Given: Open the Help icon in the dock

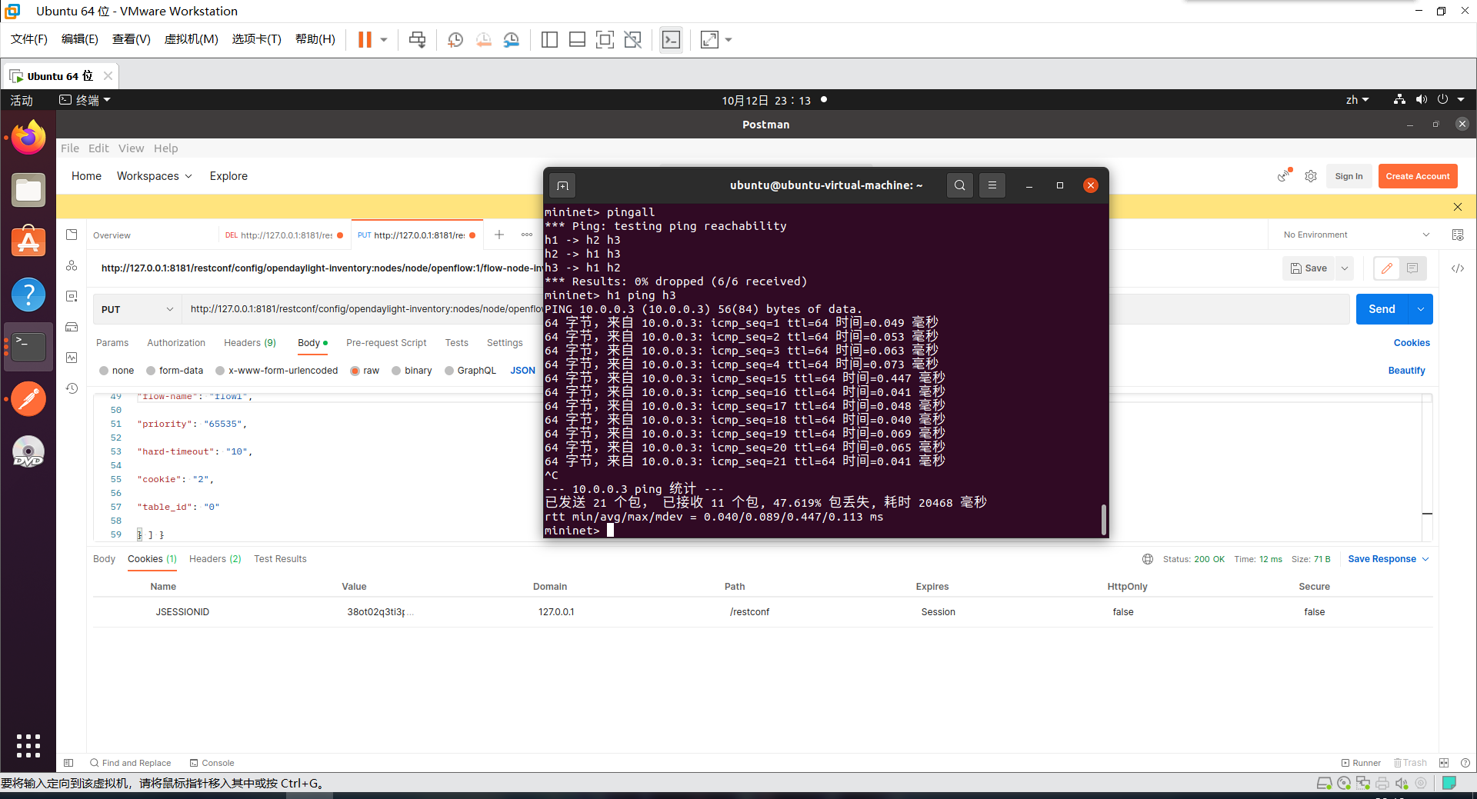Looking at the screenshot, I should pos(28,295).
